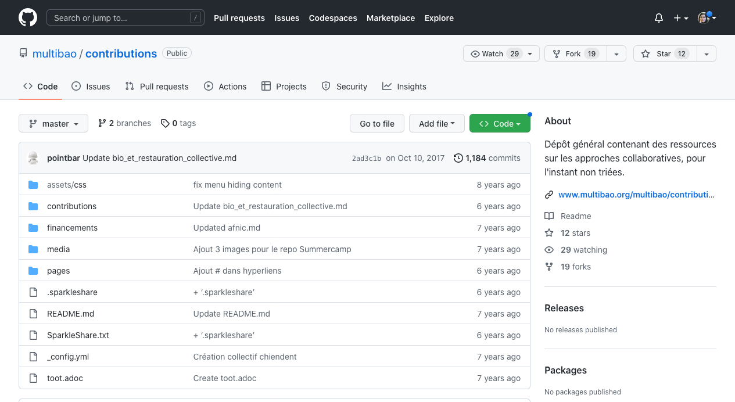Open the green Code dropdown

pyautogui.click(x=500, y=123)
